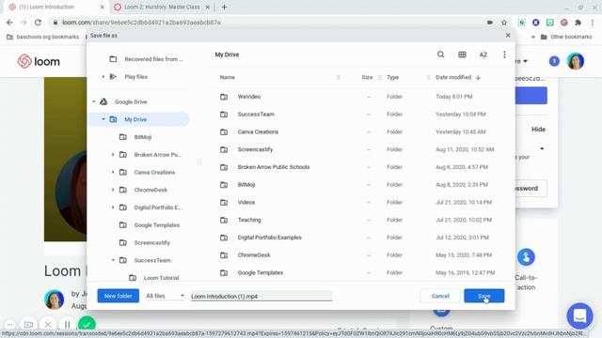Click the Save button
The image size is (602, 338).
point(484,296)
